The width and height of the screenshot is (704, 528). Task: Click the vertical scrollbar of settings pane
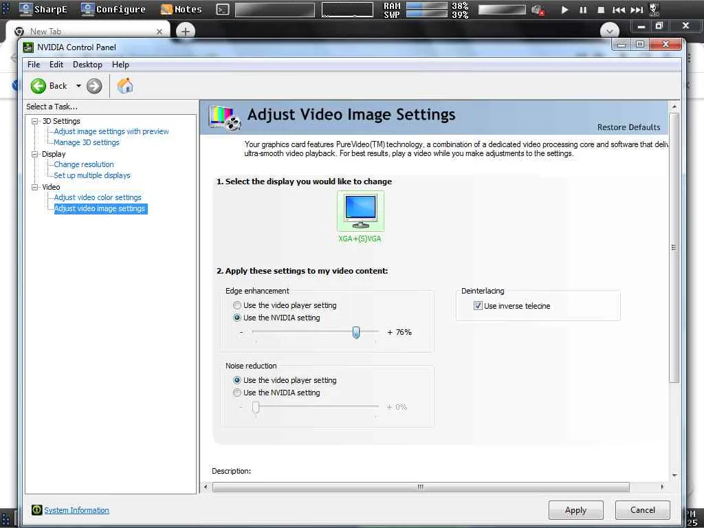point(674,247)
